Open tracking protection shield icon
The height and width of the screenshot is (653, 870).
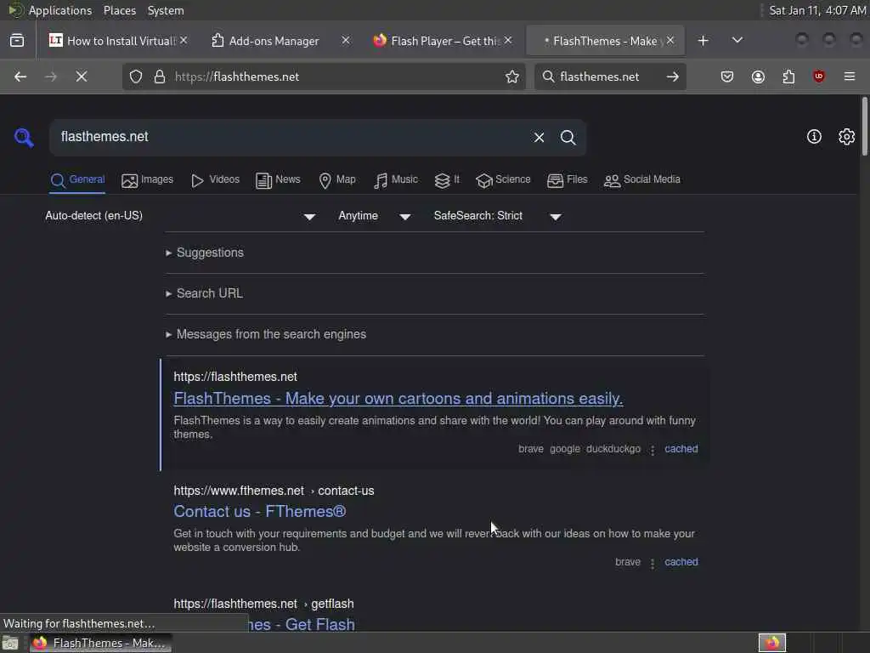136,77
